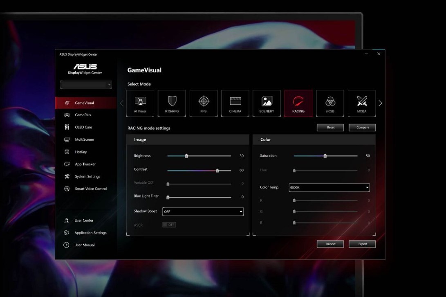This screenshot has height=297, width=446.
Task: Click the App Tweaker icon
Action: 67,164
